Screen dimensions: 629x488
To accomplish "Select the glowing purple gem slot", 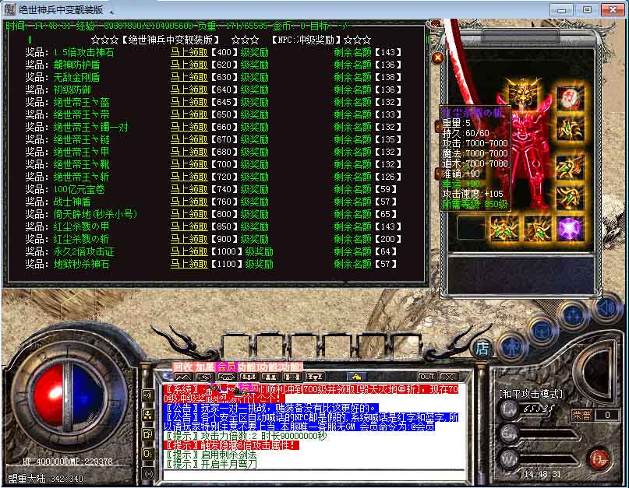I will tap(570, 229).
